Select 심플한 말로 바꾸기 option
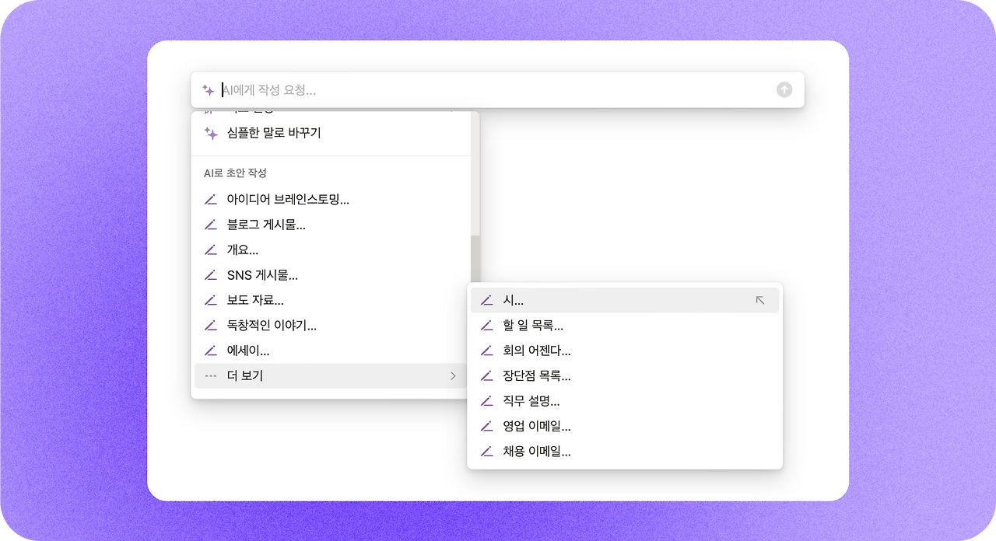The image size is (996, 541). [331, 133]
